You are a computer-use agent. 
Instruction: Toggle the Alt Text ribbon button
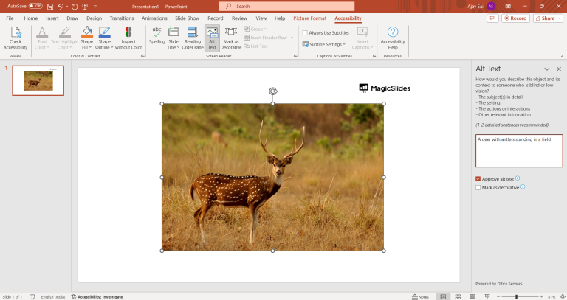212,38
